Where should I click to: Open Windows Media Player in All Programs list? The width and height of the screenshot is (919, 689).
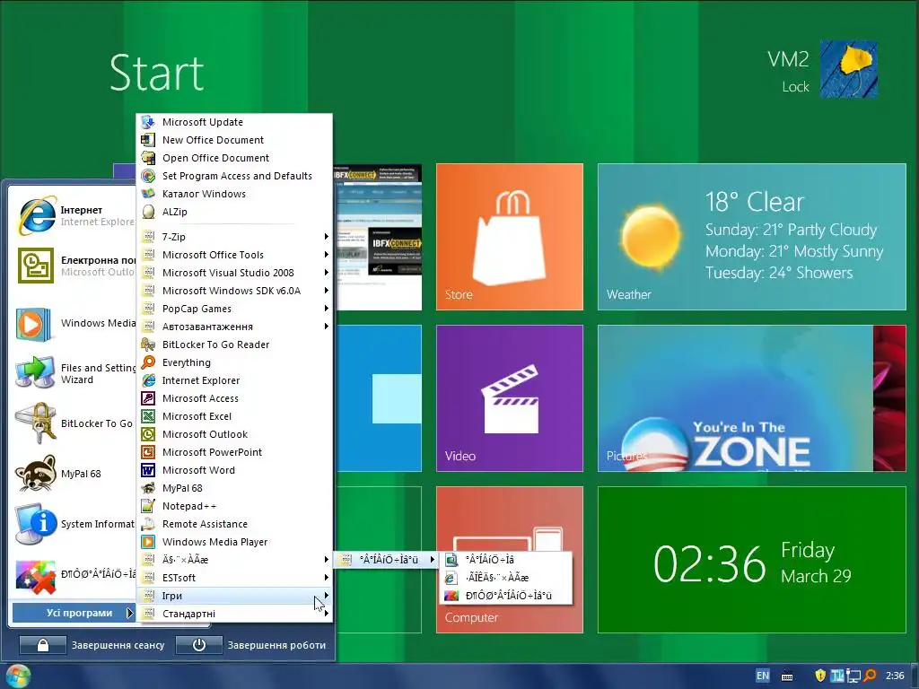tap(234, 542)
